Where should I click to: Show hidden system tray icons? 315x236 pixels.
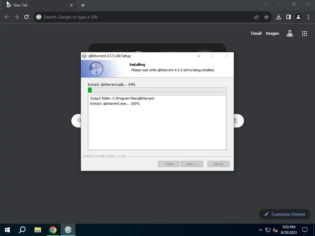[x=260, y=230]
